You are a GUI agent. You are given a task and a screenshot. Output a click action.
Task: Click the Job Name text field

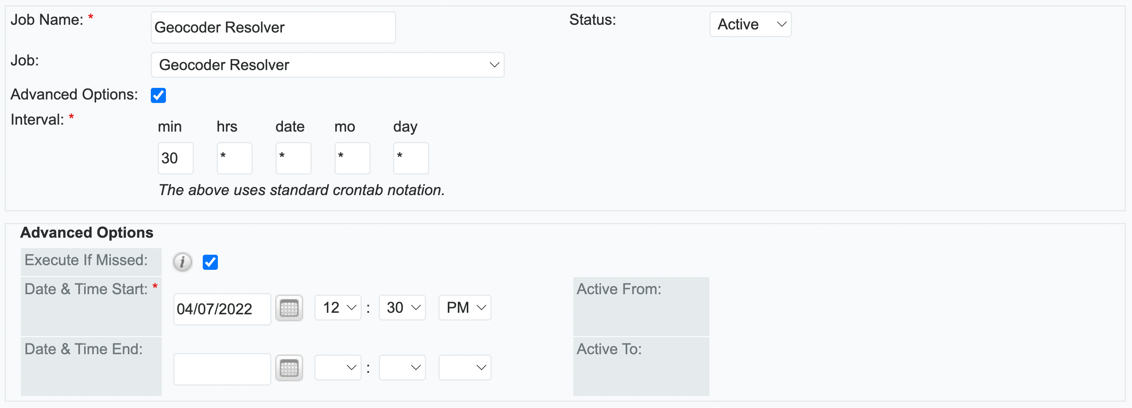tap(273, 27)
